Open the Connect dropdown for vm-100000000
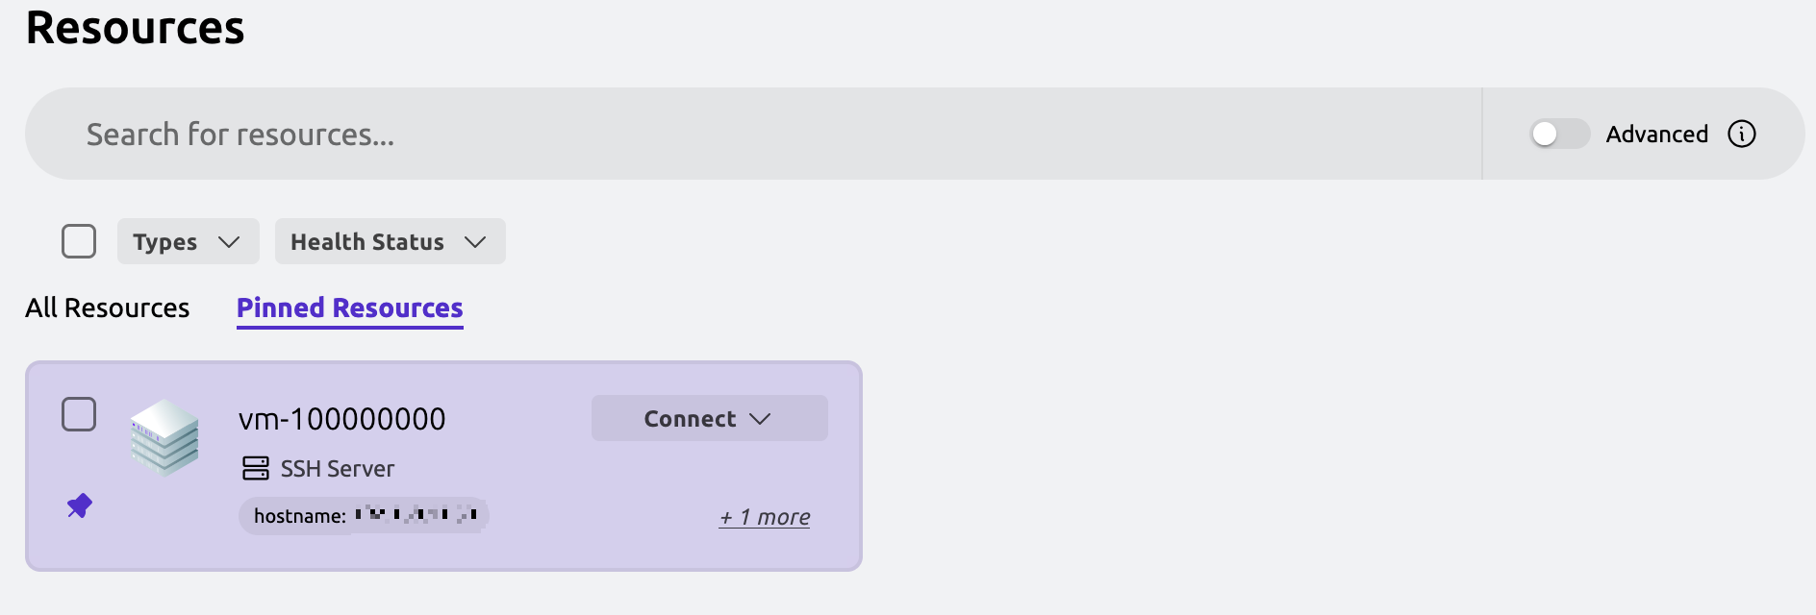This screenshot has width=1816, height=615. (710, 418)
